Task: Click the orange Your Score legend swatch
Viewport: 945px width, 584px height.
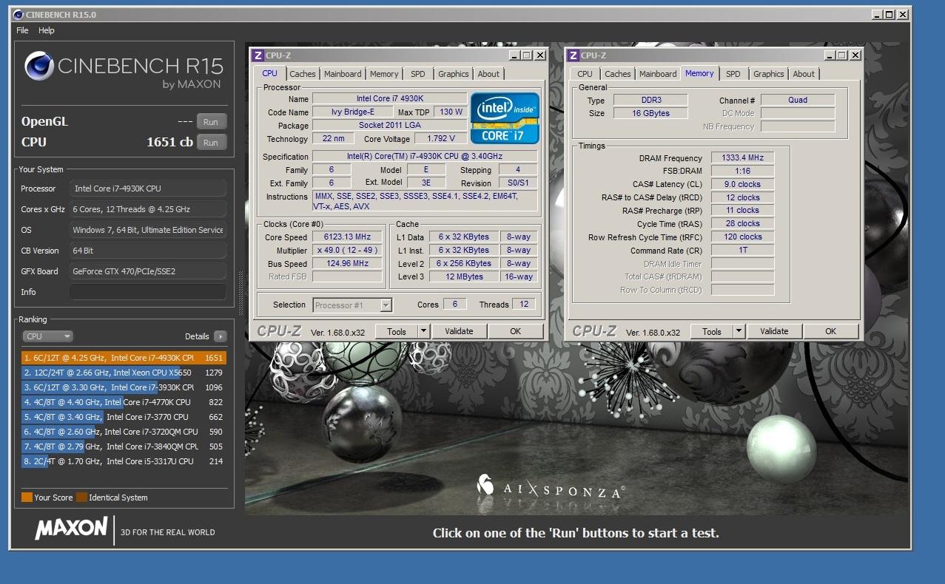Action: (27, 498)
